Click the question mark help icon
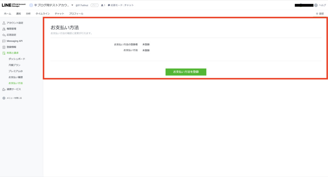 [316, 5]
